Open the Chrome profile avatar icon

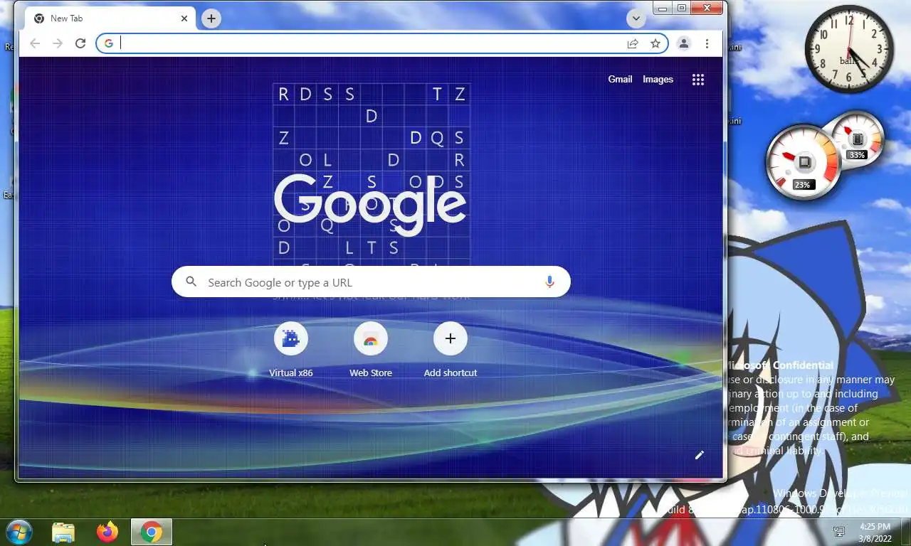click(x=683, y=43)
